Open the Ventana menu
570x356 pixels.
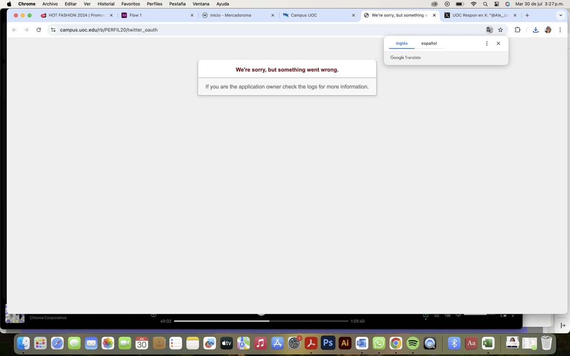tap(201, 4)
